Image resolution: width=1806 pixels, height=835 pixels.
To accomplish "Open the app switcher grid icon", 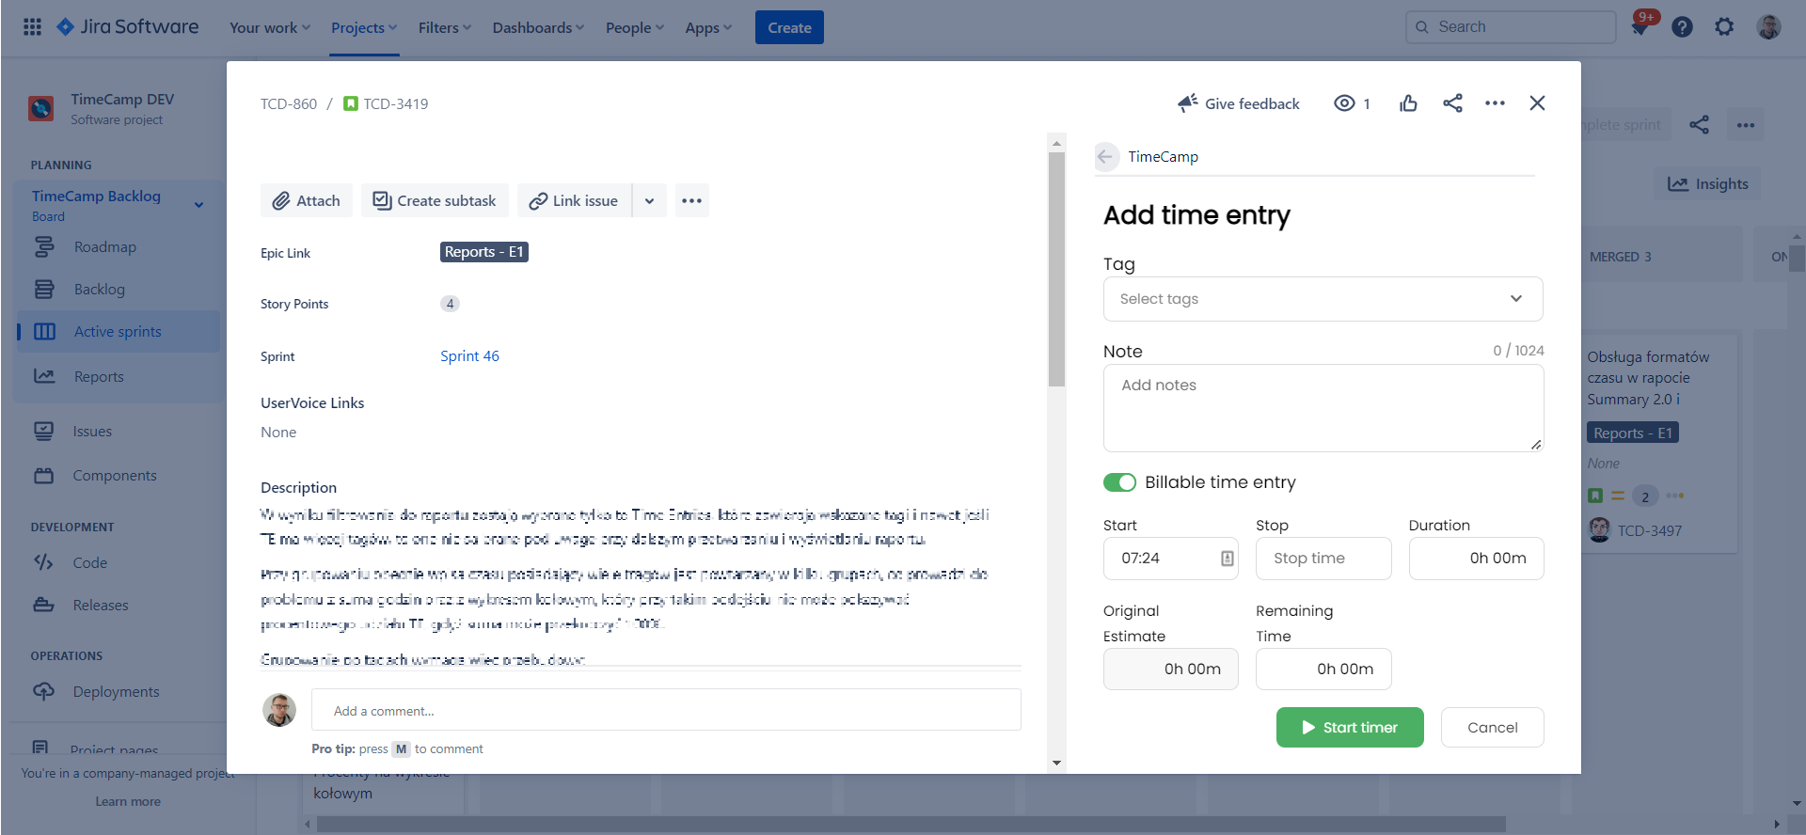I will point(32,27).
